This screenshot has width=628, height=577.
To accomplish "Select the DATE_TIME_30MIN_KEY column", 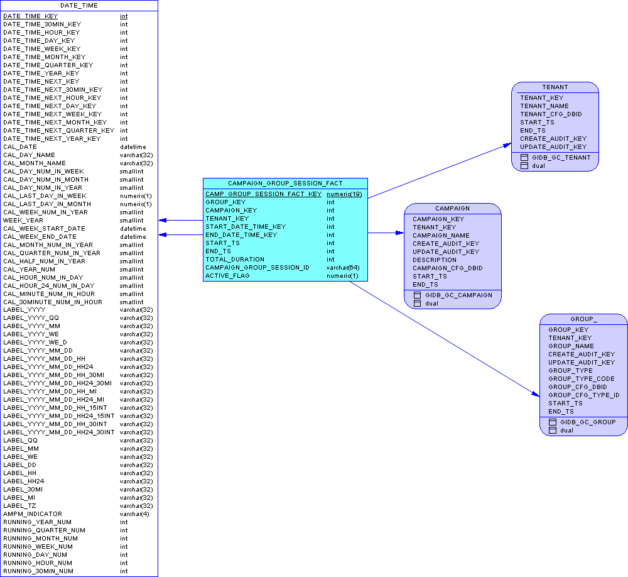I will coord(42,25).
